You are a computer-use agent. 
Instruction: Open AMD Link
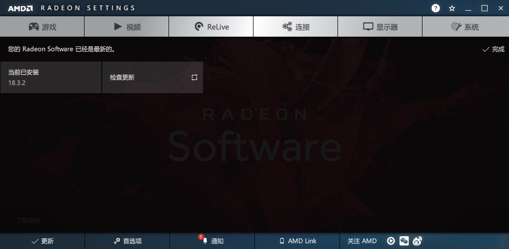(297, 241)
